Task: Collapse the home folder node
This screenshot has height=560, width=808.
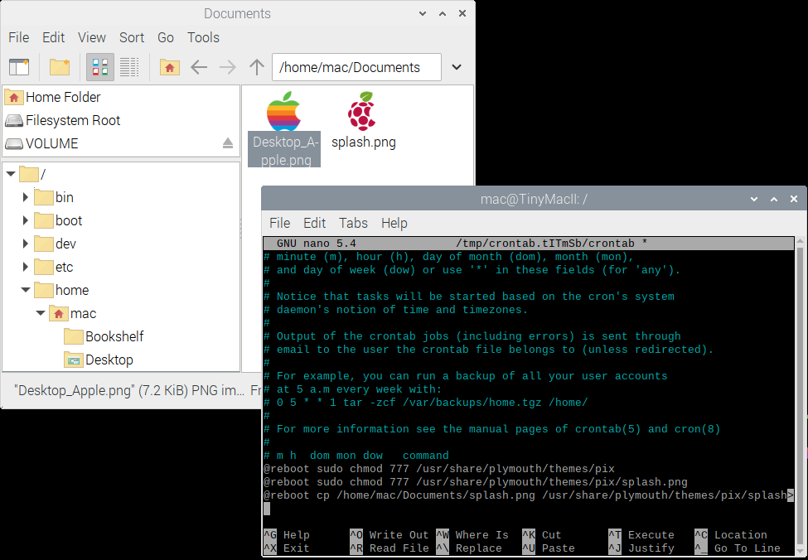Action: coord(26,290)
